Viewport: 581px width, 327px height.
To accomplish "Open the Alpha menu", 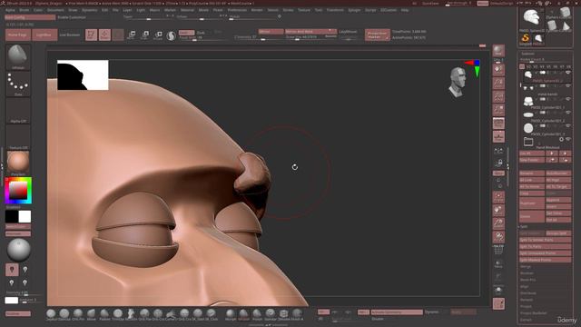I will click(x=10, y=10).
